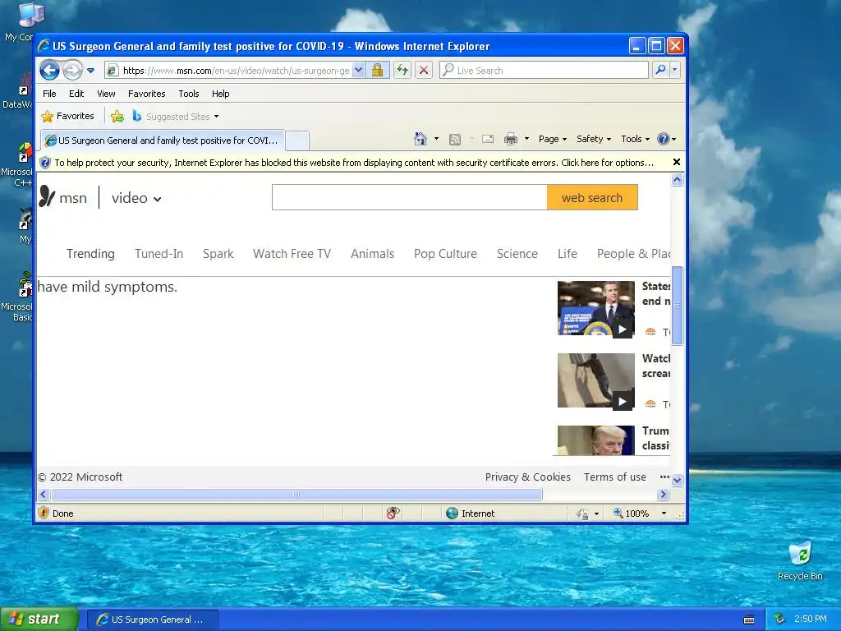Open the Page command dropdown
Image resolution: width=841 pixels, height=631 pixels.
pyautogui.click(x=553, y=139)
